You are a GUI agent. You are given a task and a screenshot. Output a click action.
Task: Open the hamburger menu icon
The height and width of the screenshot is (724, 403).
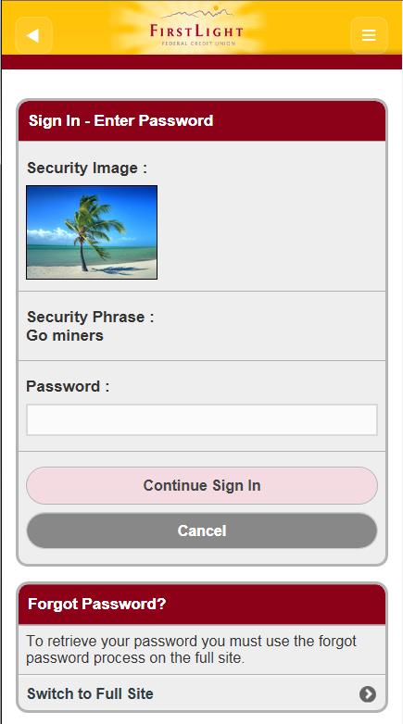(369, 35)
